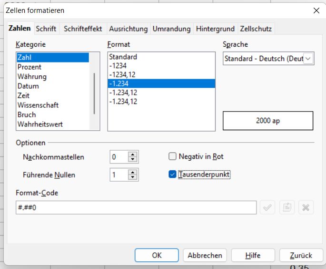This screenshot has width=326, height=269.
Task: Click the Zurück reset button
Action: point(301,255)
